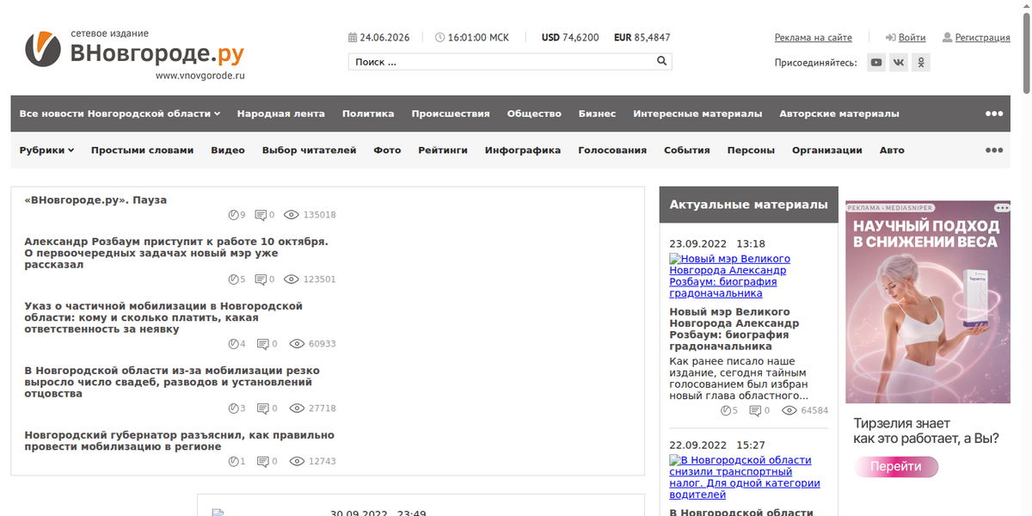Click the calendar icon by 24.06.2026
1032x516 pixels.
pos(353,38)
